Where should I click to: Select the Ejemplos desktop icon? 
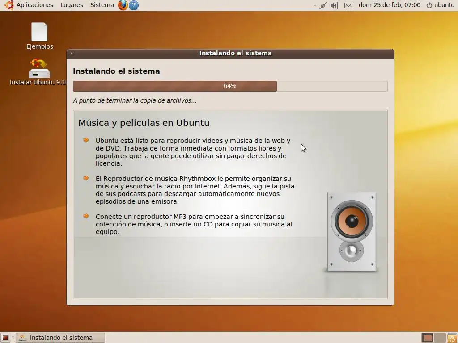39,36
